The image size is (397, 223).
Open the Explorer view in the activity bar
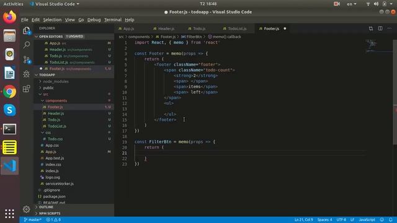tap(26, 30)
